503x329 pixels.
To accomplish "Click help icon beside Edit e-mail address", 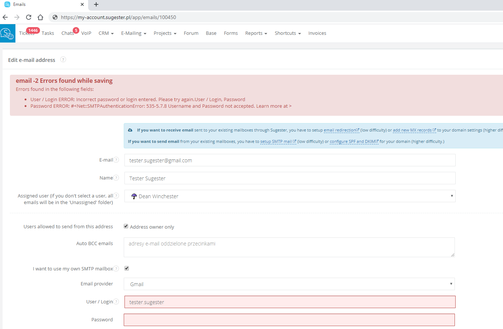I will click(x=63, y=60).
